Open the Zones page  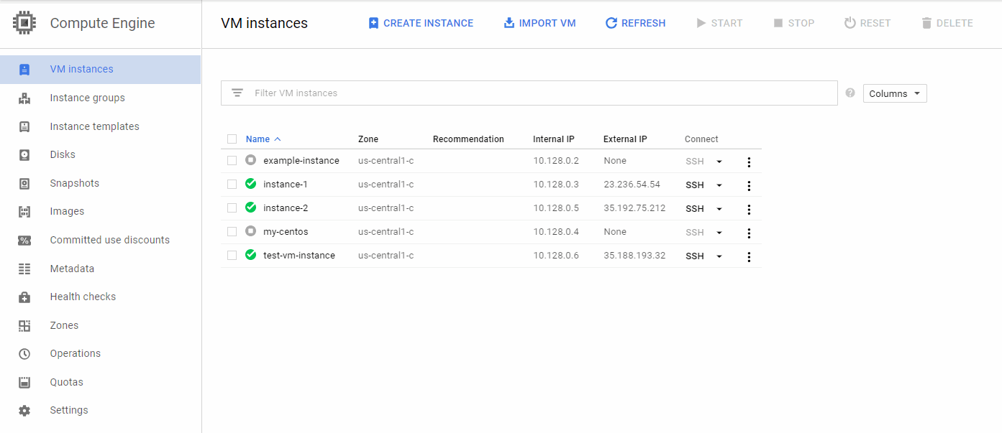[64, 325]
